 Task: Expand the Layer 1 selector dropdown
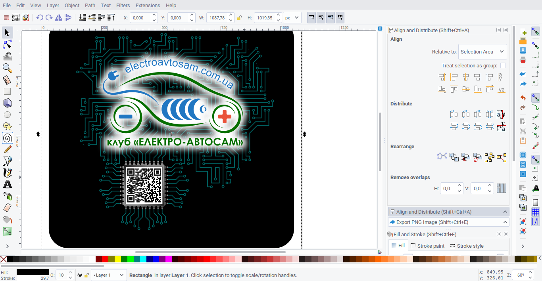pyautogui.click(x=109, y=275)
